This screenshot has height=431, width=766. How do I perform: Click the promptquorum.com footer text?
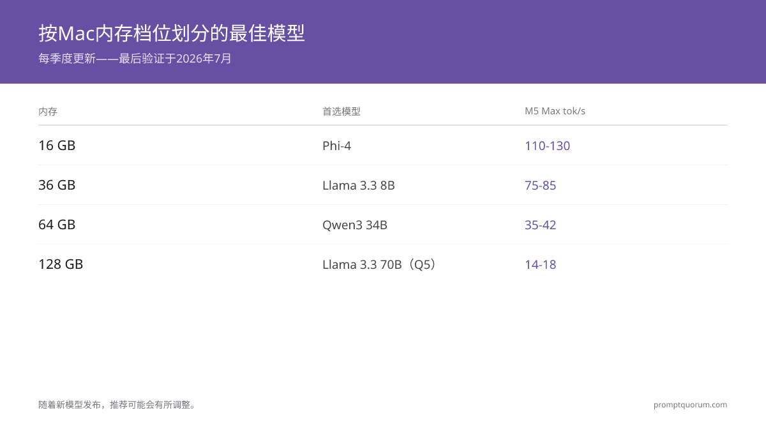690,405
